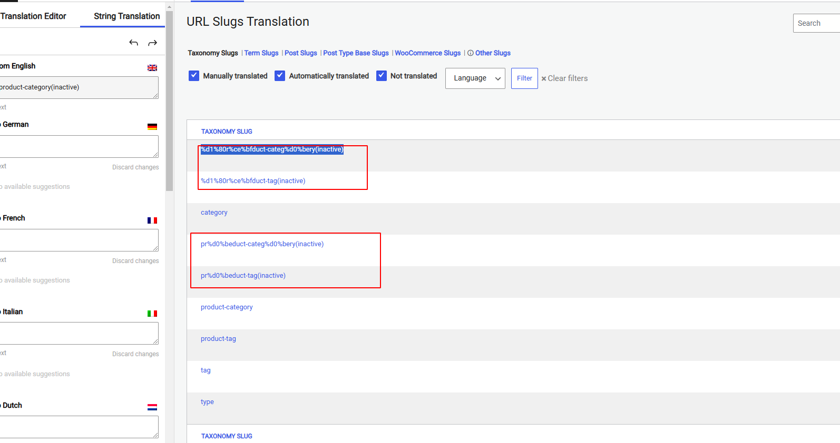Select the String Translation tab
This screenshot has height=443, width=840.
coord(126,16)
